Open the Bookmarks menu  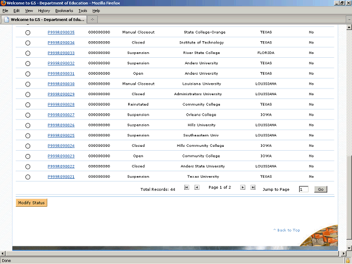coord(64,11)
